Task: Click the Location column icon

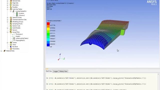Action: pyautogui.click(x=17, y=13)
